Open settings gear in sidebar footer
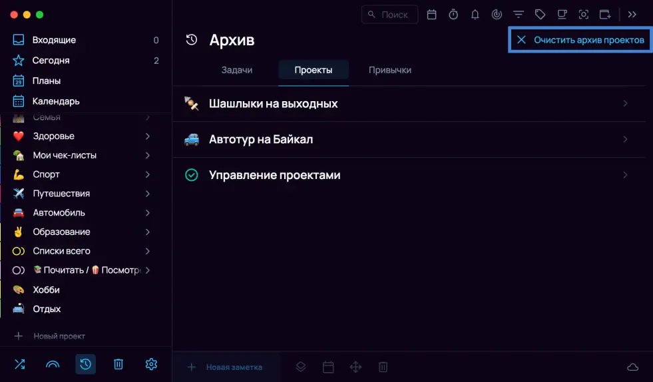 [151, 364]
